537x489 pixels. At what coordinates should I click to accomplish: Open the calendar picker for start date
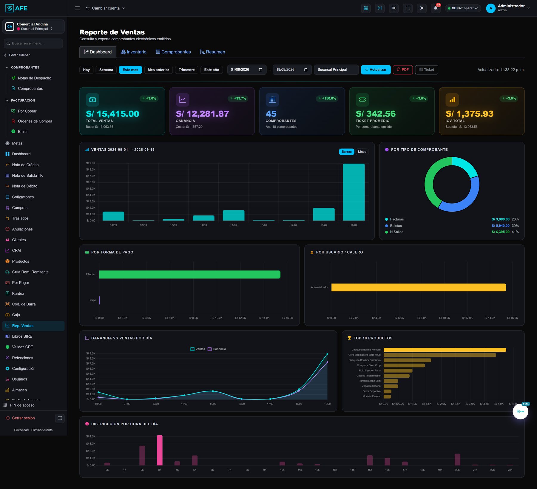[260, 70]
